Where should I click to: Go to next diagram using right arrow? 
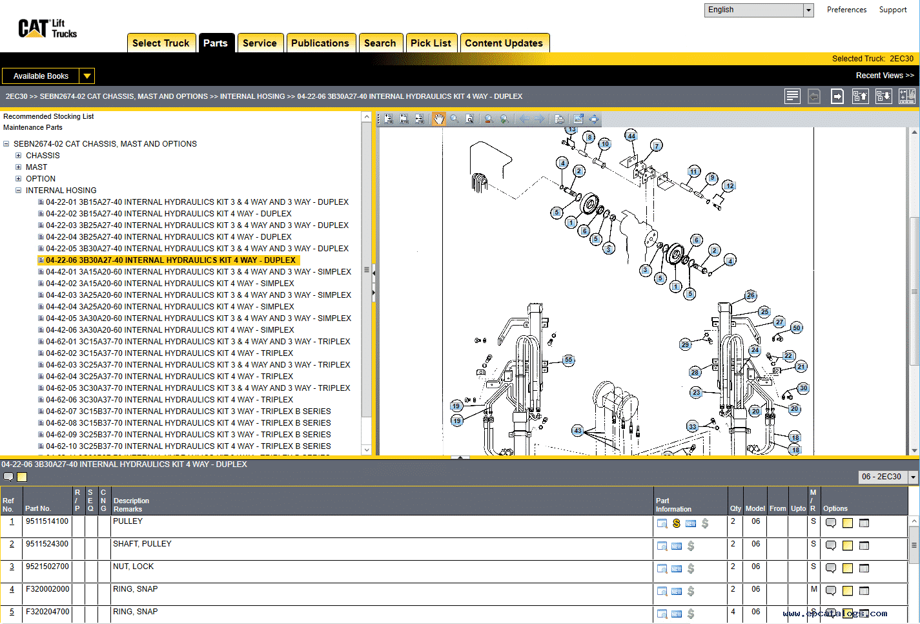pyautogui.click(x=540, y=119)
